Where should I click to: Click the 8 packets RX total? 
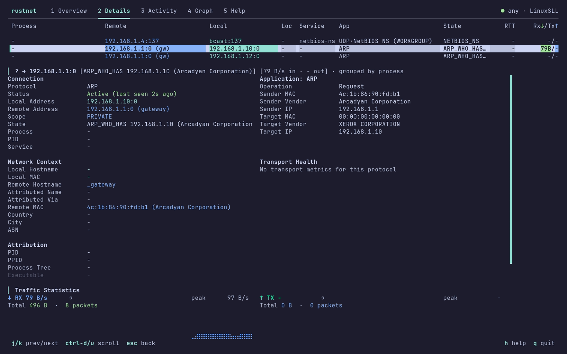(82, 305)
